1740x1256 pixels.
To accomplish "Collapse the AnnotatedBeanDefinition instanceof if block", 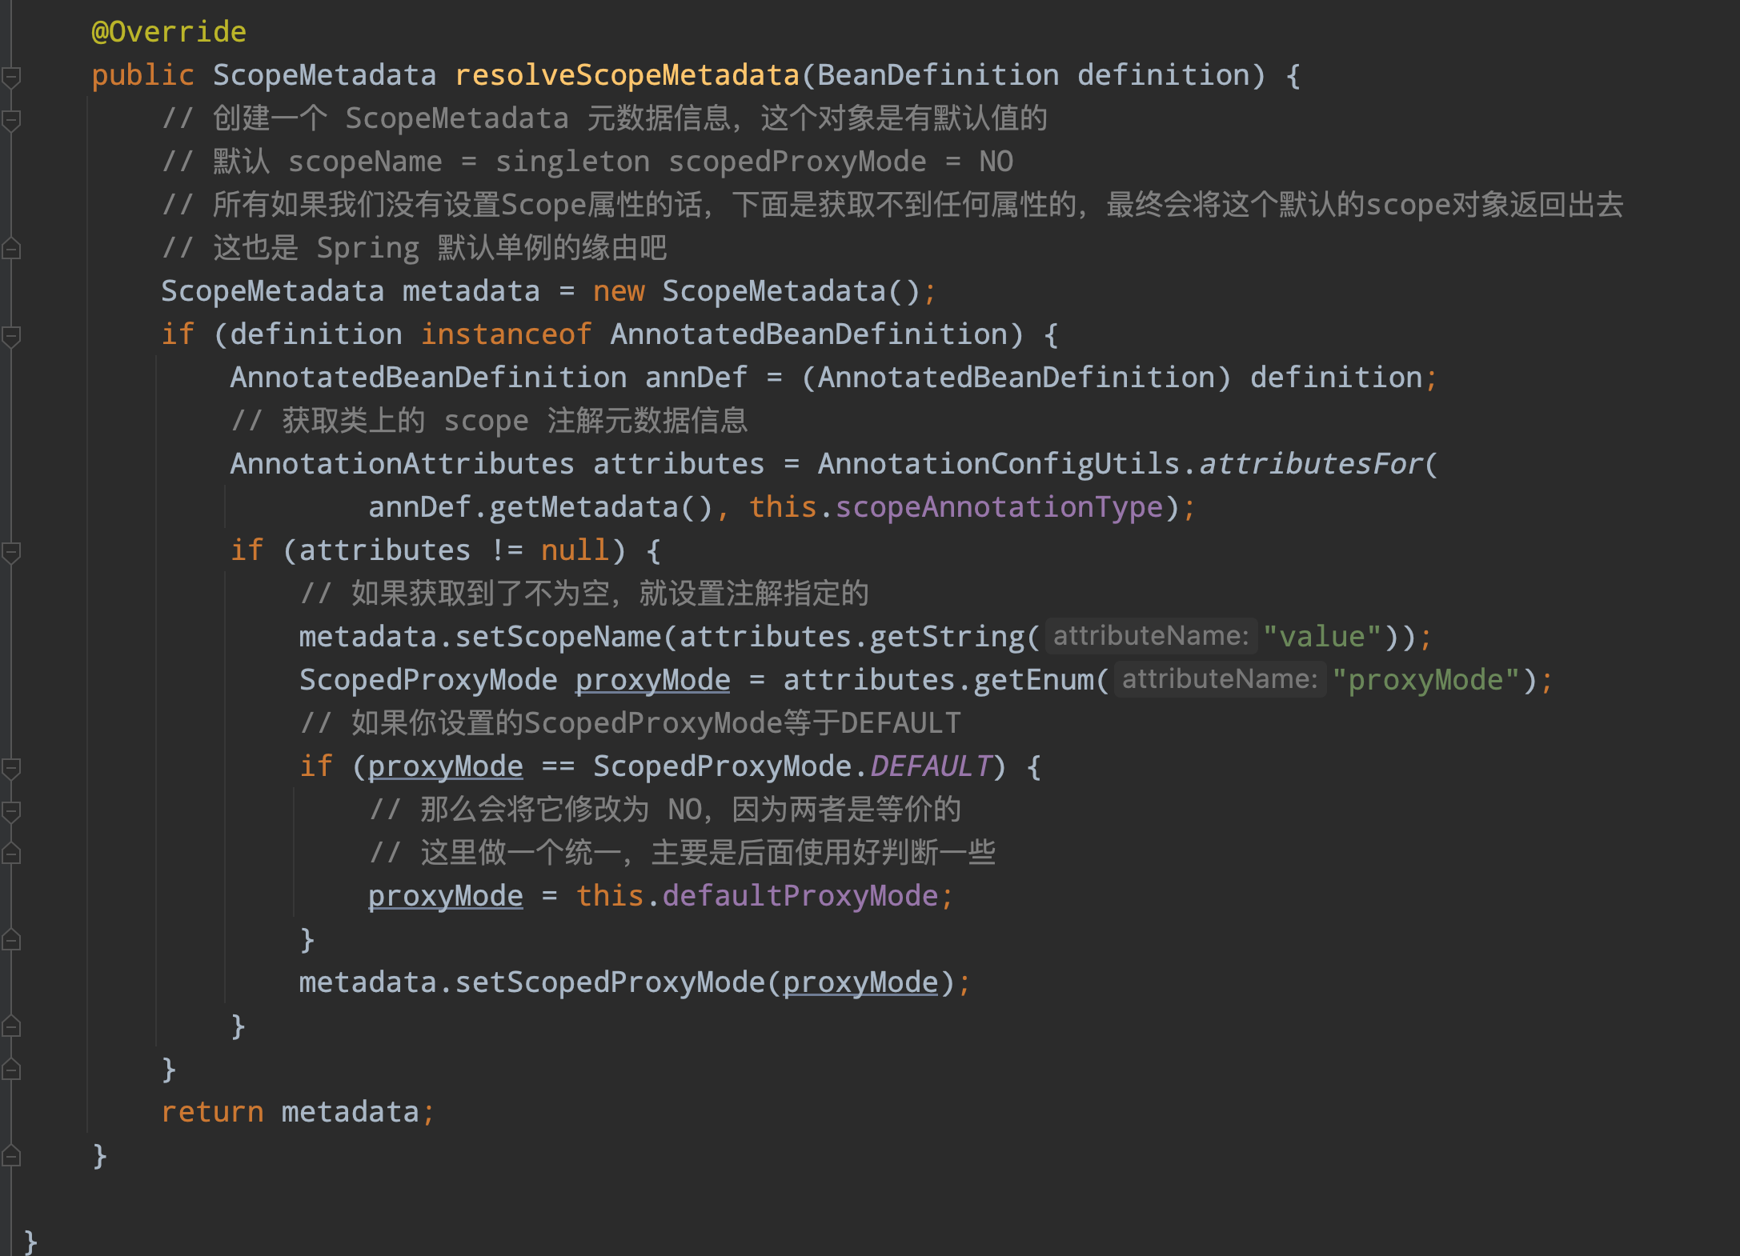I will tap(10, 336).
